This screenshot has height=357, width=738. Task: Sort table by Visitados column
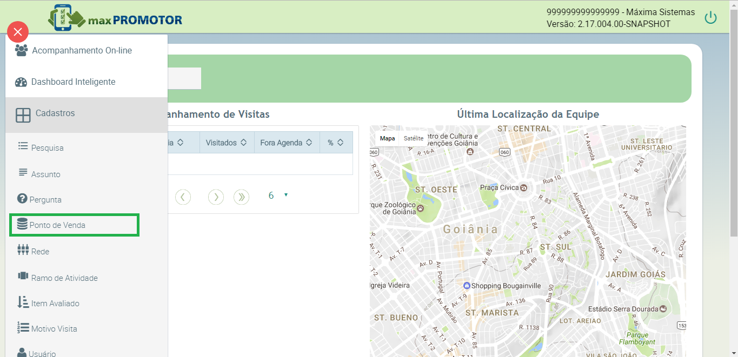pyautogui.click(x=226, y=143)
